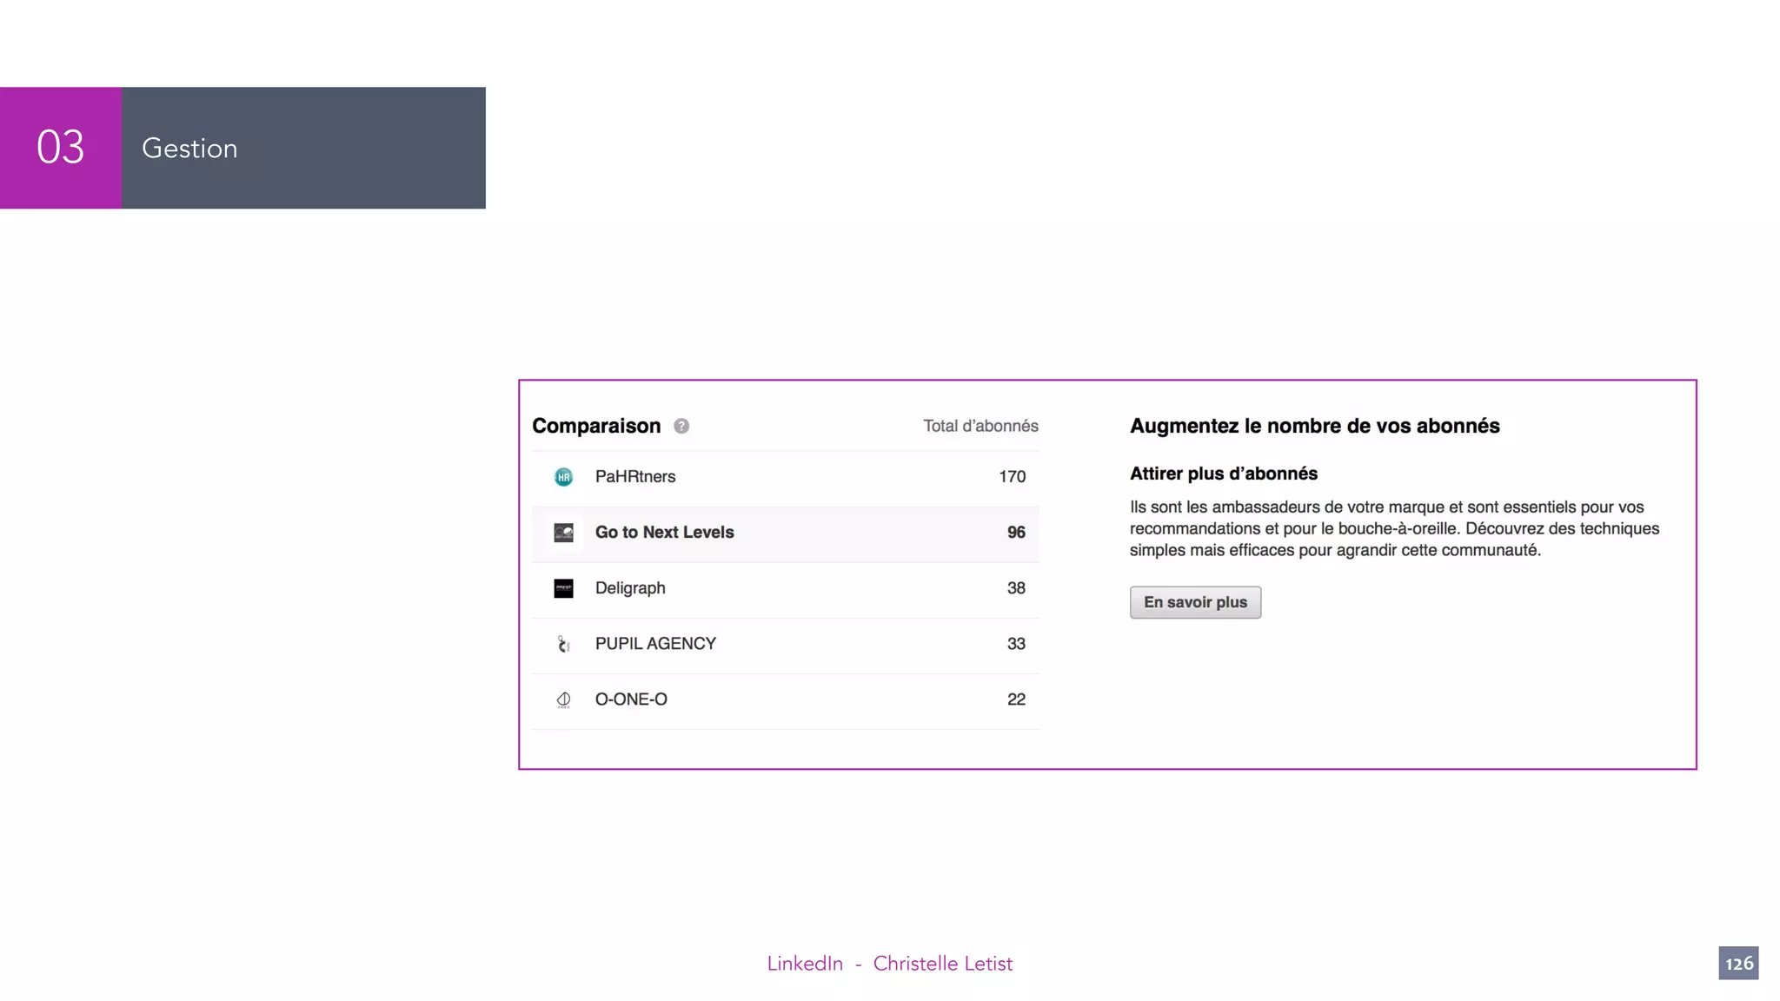
Task: Click the PUPIL AGENCY logo icon
Action: (563, 644)
